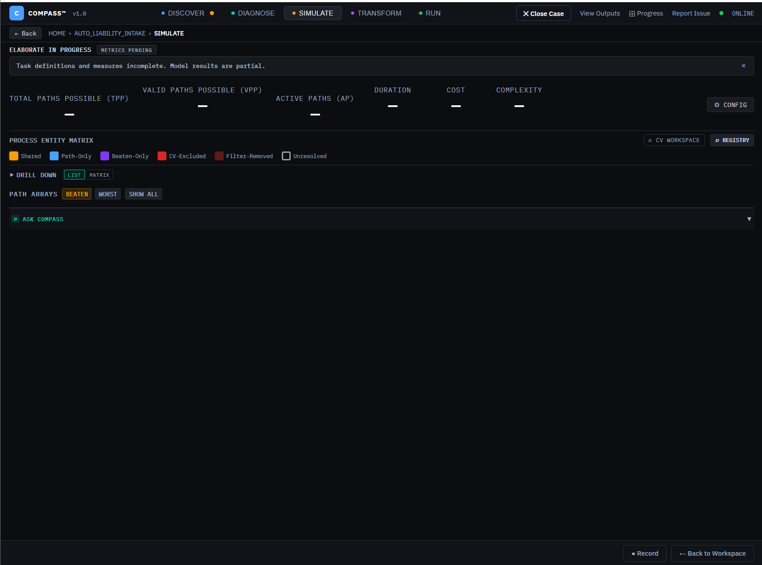Expand the DRILL DOWN section
The image size is (762, 565).
coord(33,175)
